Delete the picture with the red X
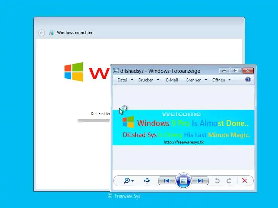Viewport: 278px width, 208px height. (245, 181)
